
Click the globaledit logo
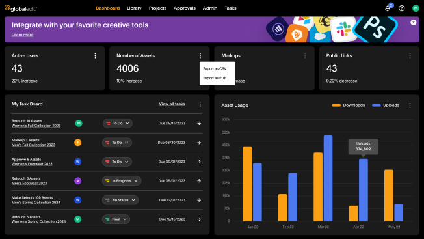21,8
